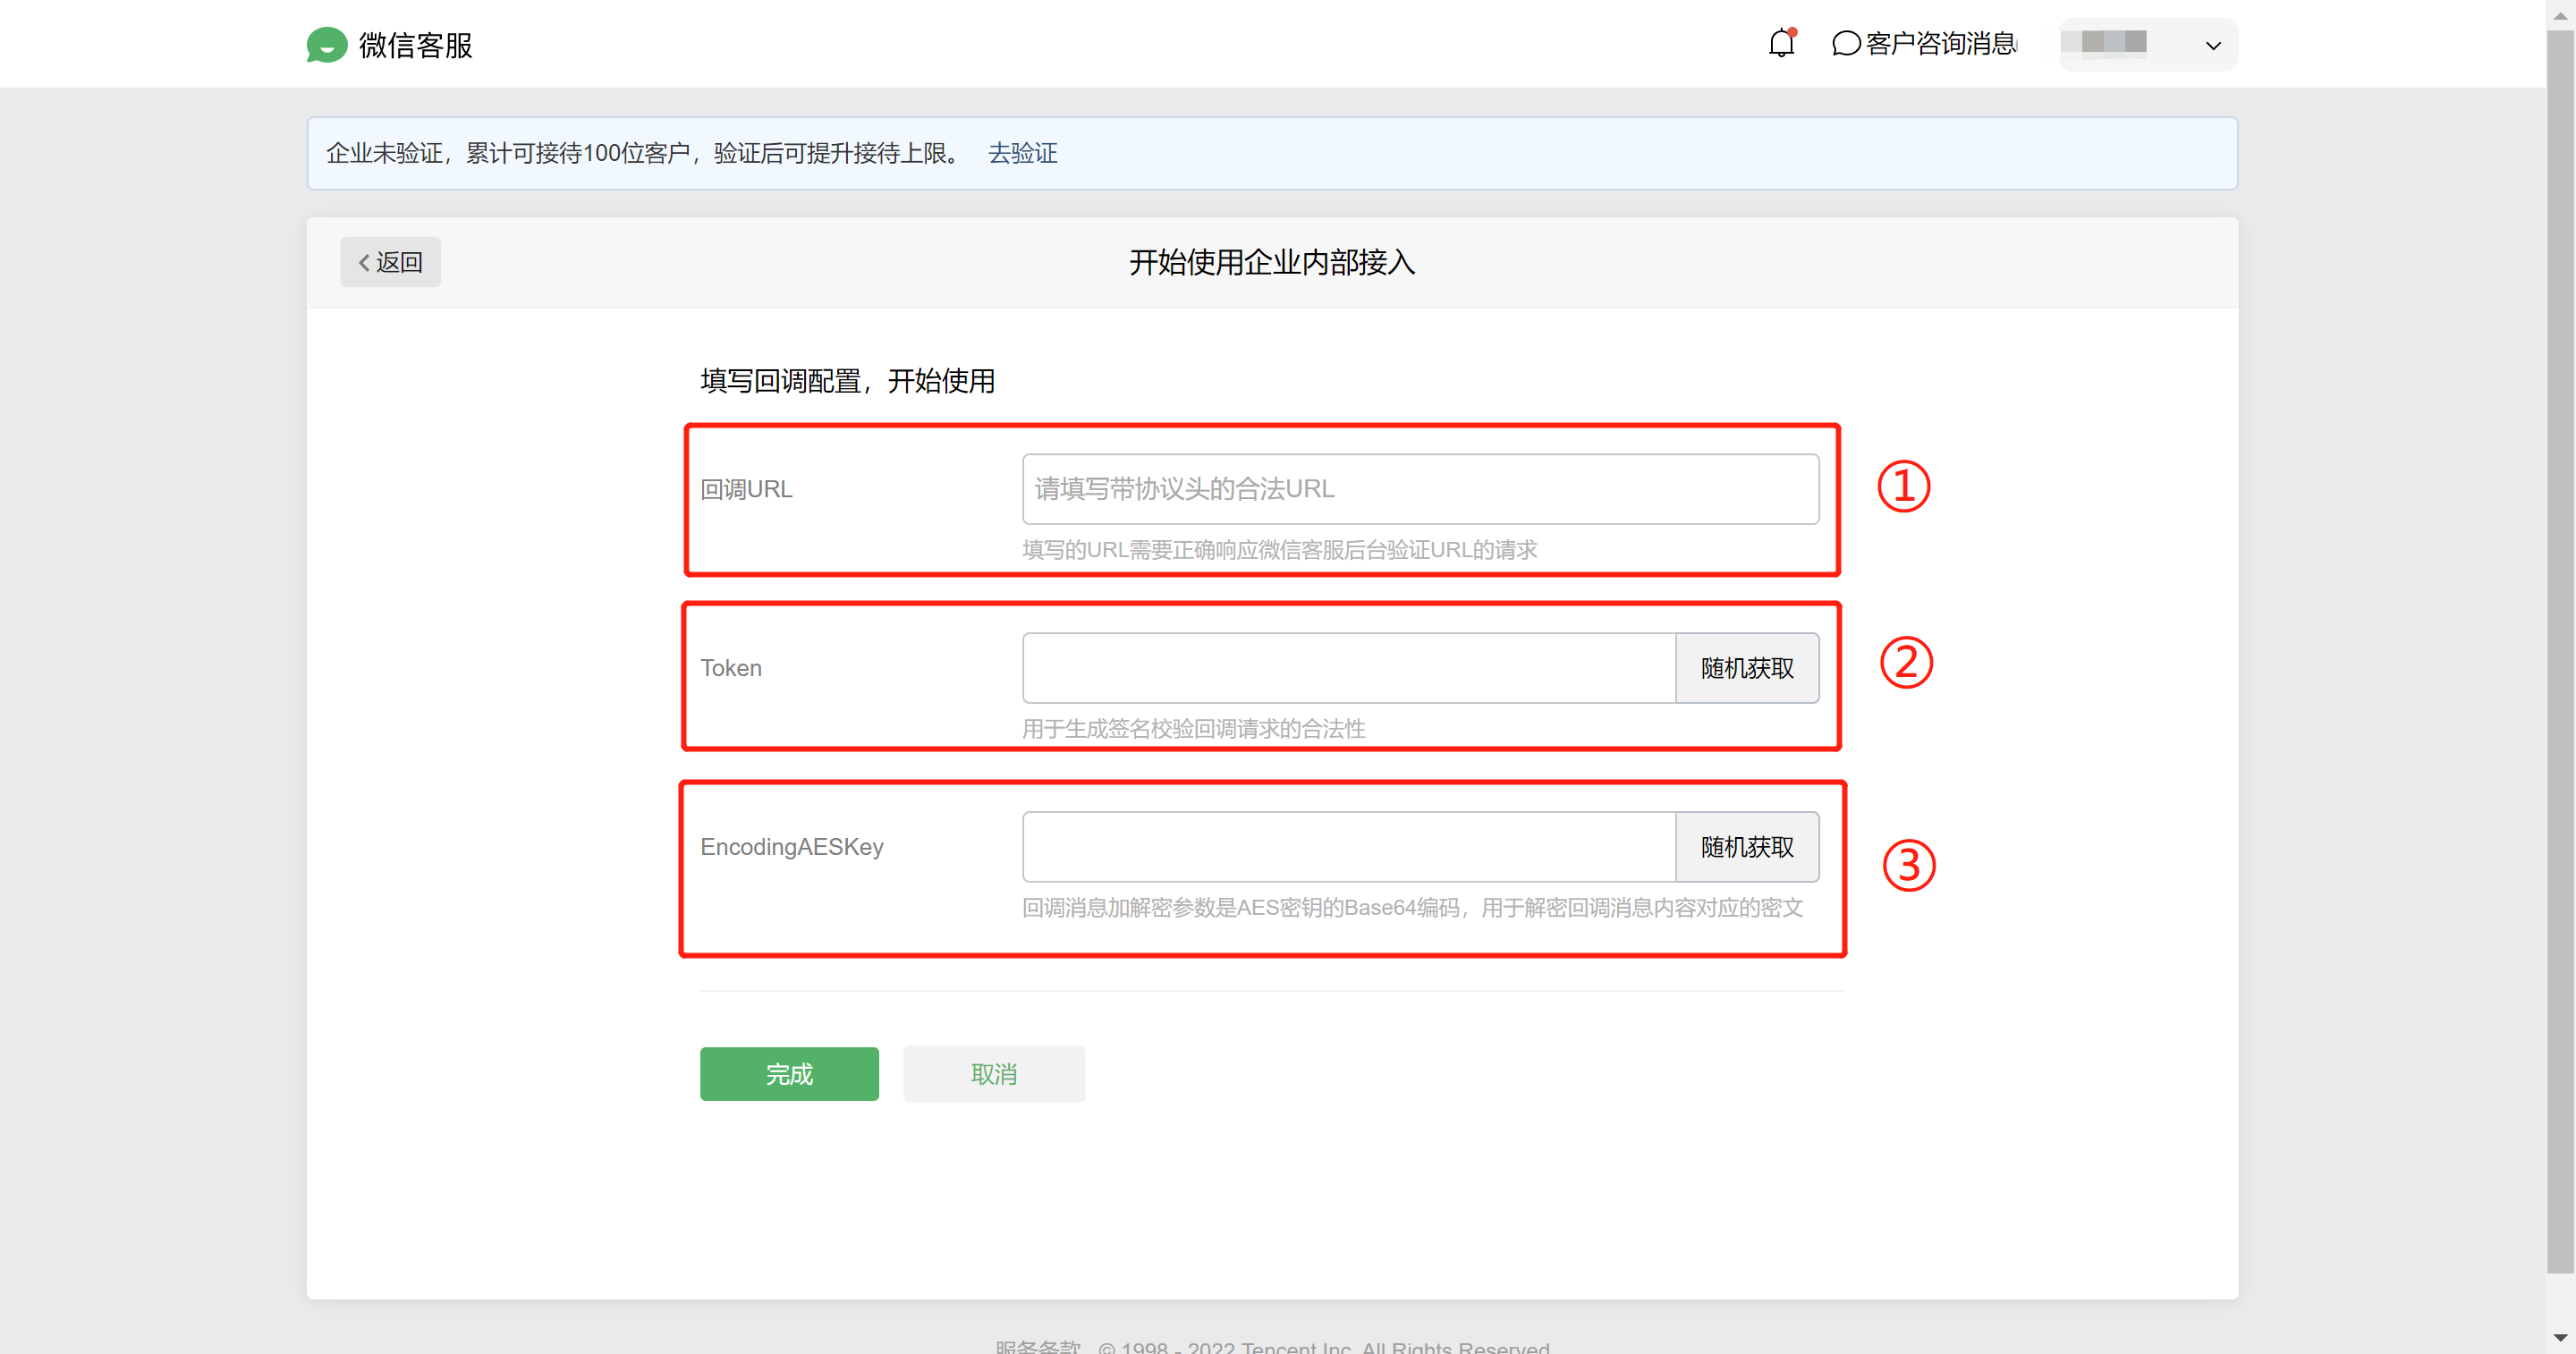Submit the form with 完成 button
Viewport: 2576px width, 1354px height.
789,1074
